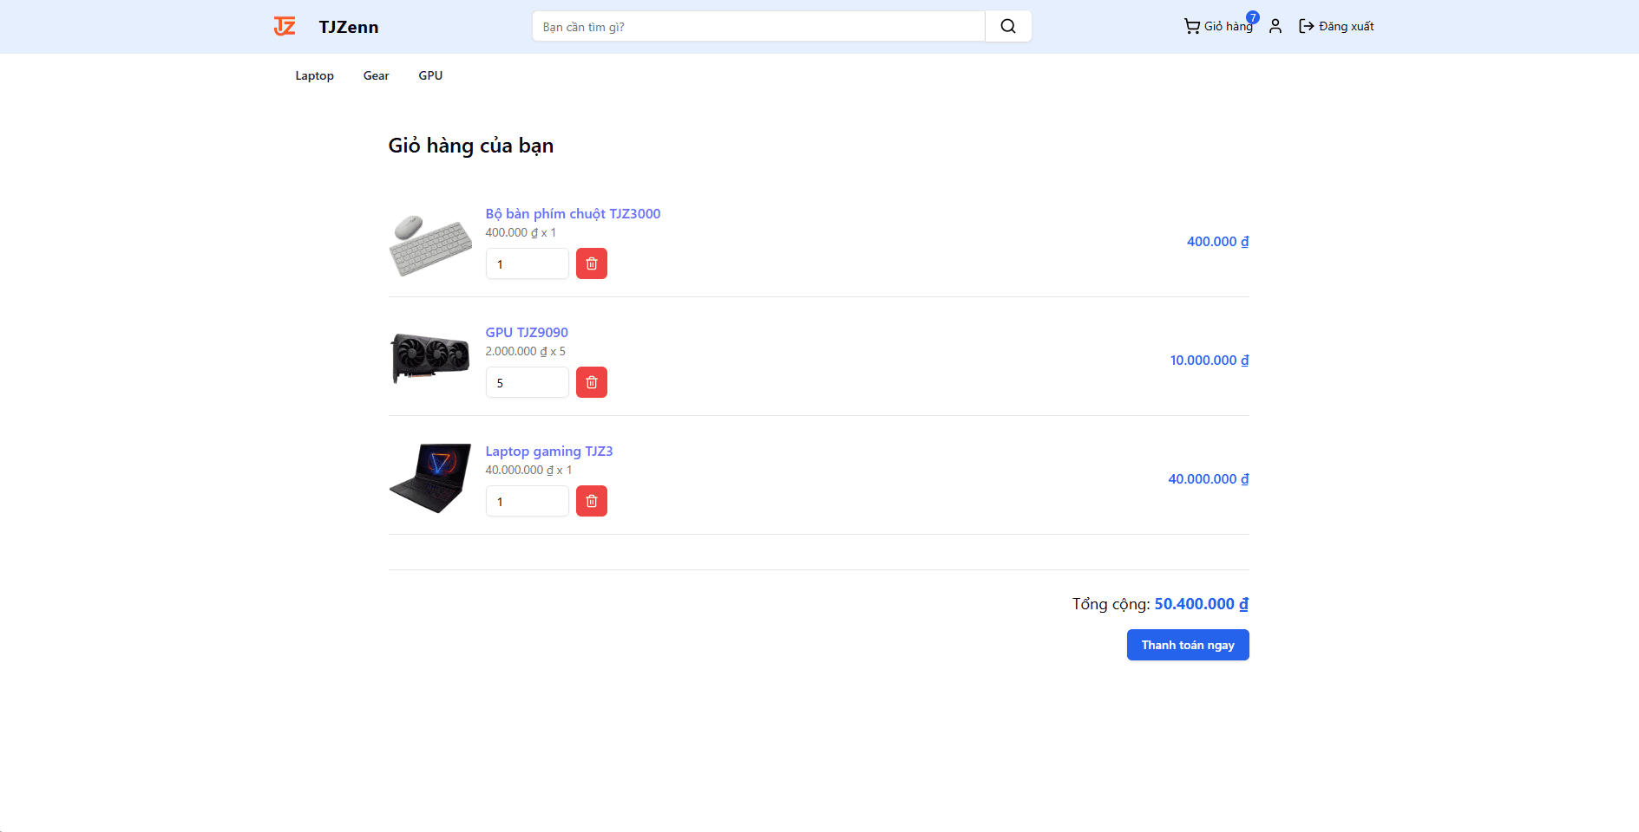The height and width of the screenshot is (832, 1639).
Task: Click the GPU TJZ9090 product thumbnail
Action: tap(430, 357)
